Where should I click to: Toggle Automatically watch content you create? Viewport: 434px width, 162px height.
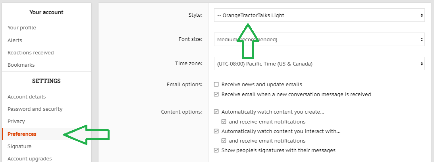[216, 112]
